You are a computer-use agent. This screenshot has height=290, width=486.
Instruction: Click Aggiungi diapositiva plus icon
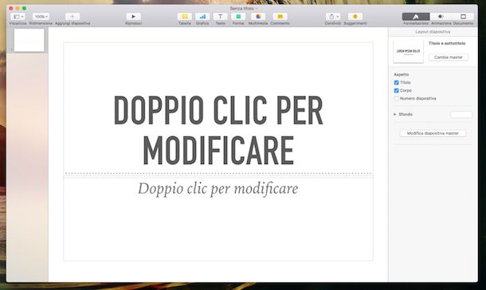[73, 17]
